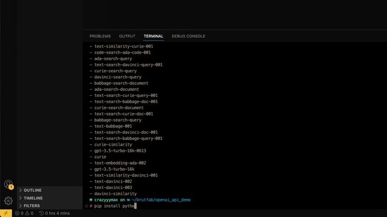The image size is (387, 217).
Task: Click the terminal path ~/brutfab/openai_api_demo
Action: (161, 200)
